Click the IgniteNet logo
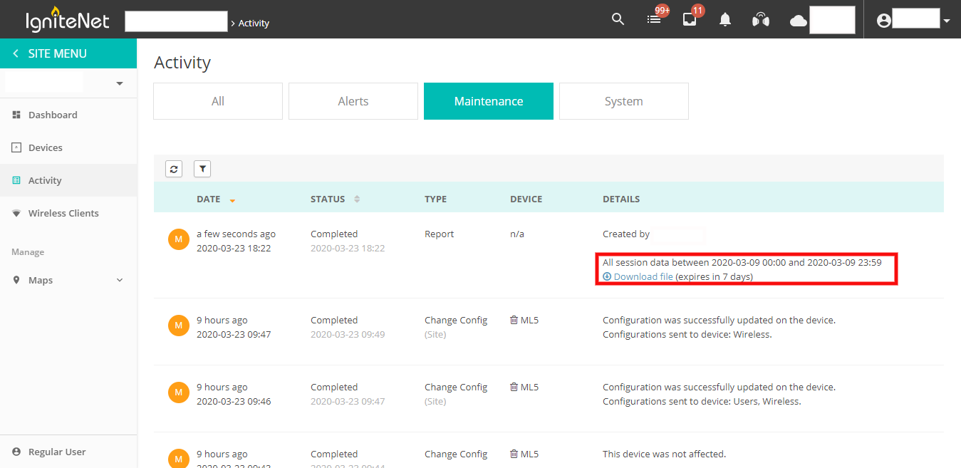 point(68,19)
